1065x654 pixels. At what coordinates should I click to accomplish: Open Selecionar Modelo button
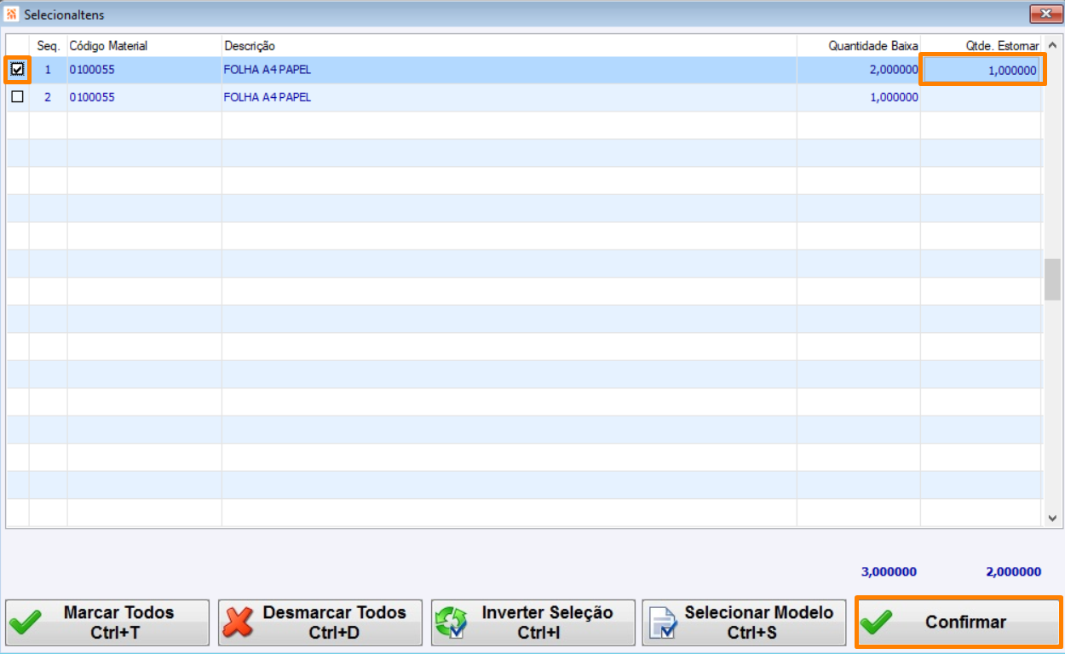coord(745,622)
